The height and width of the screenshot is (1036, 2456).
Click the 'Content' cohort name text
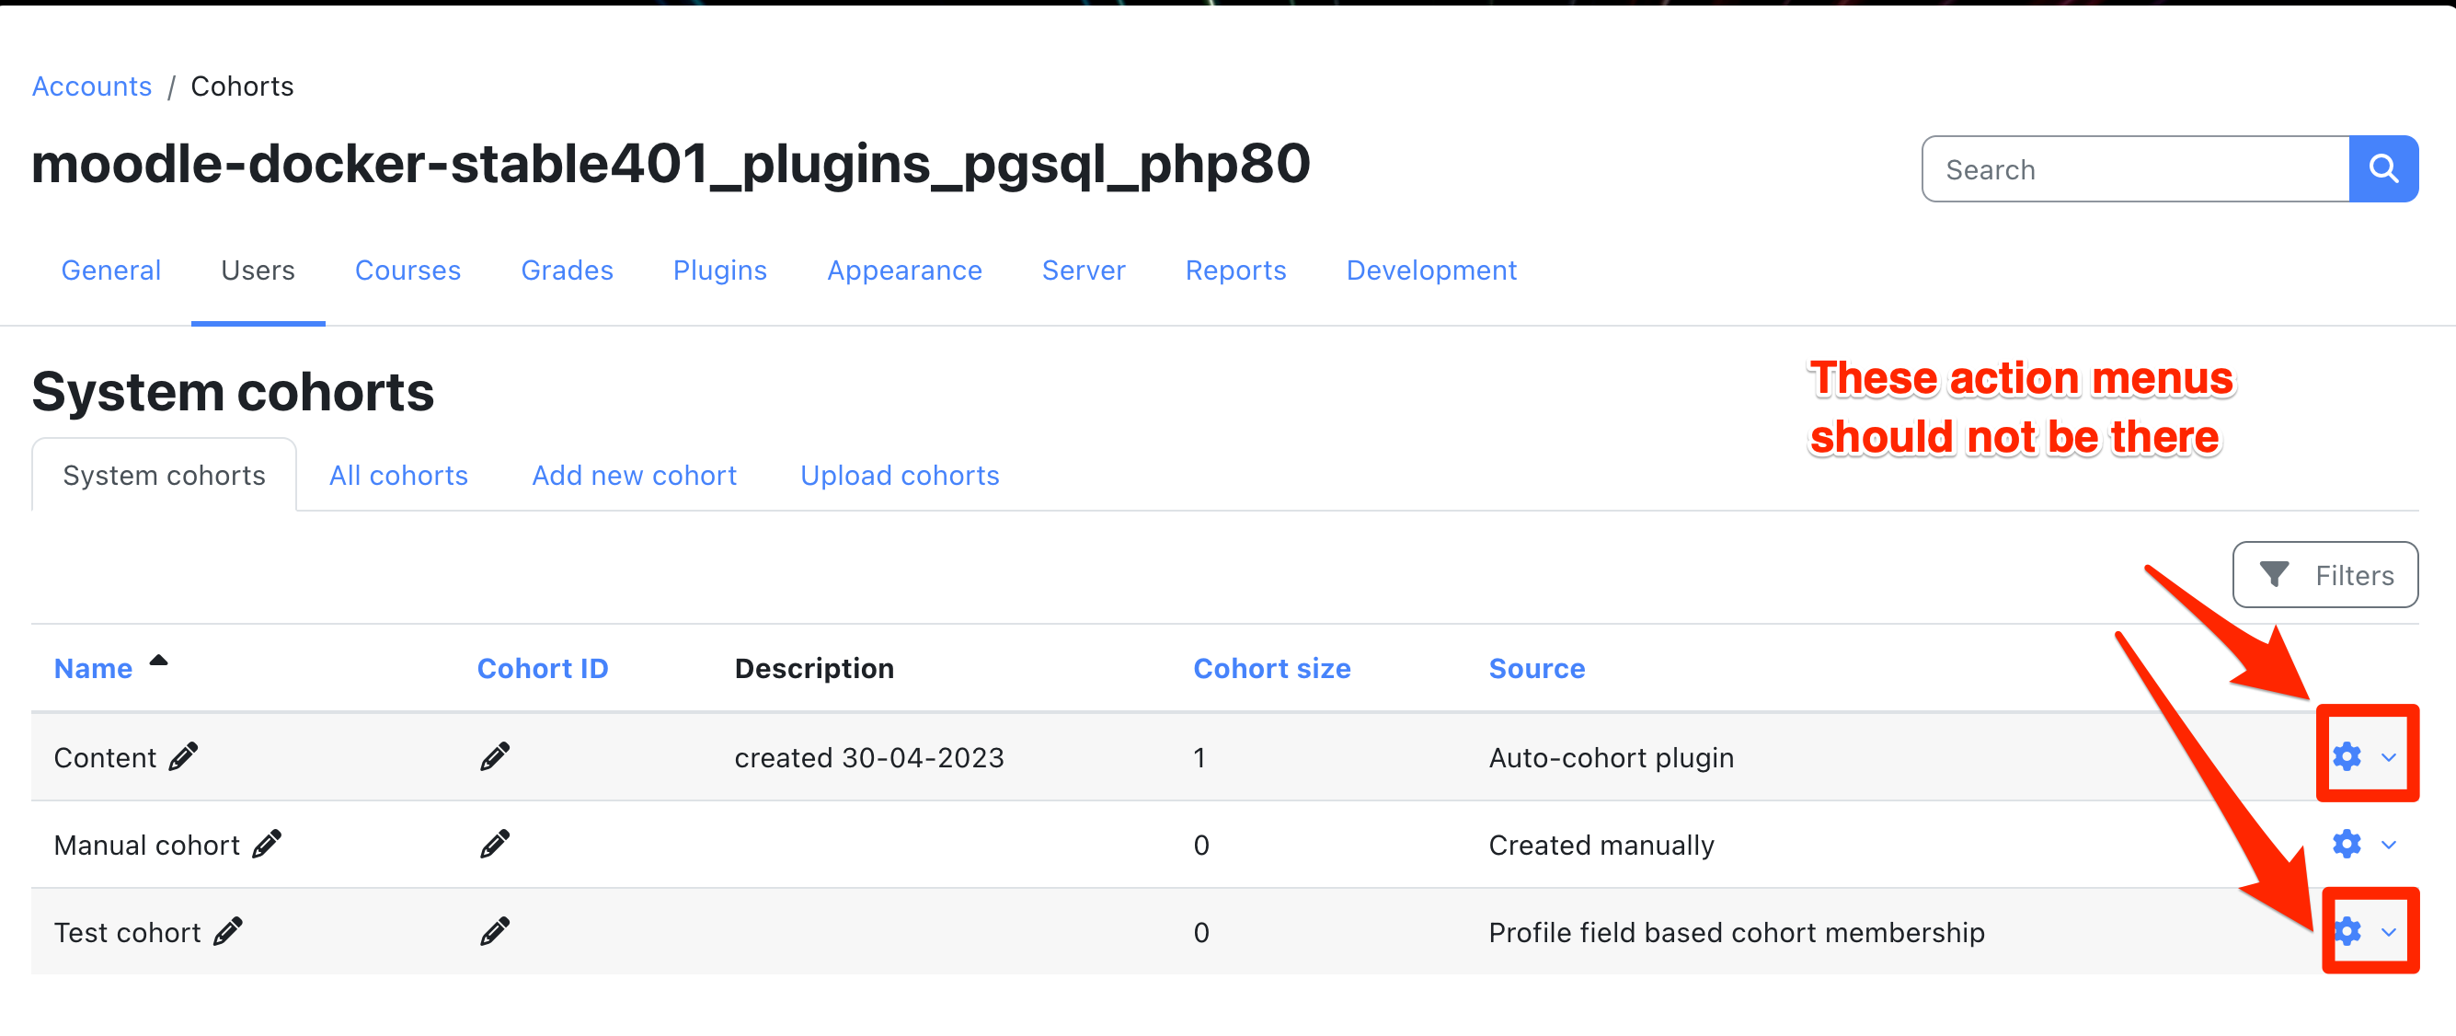point(105,757)
